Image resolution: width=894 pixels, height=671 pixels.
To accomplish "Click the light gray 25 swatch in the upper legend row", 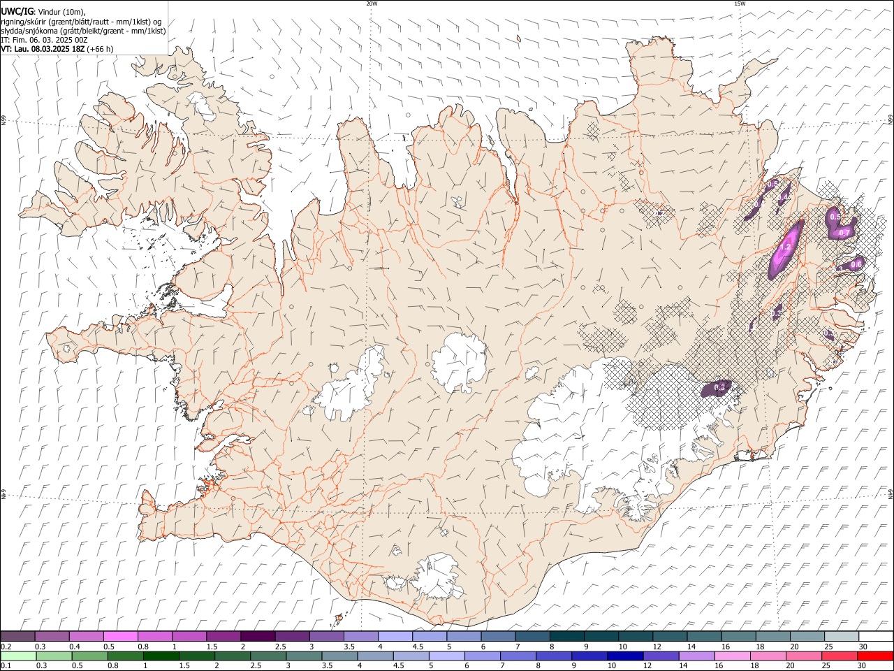I will pyautogui.click(x=842, y=637).
